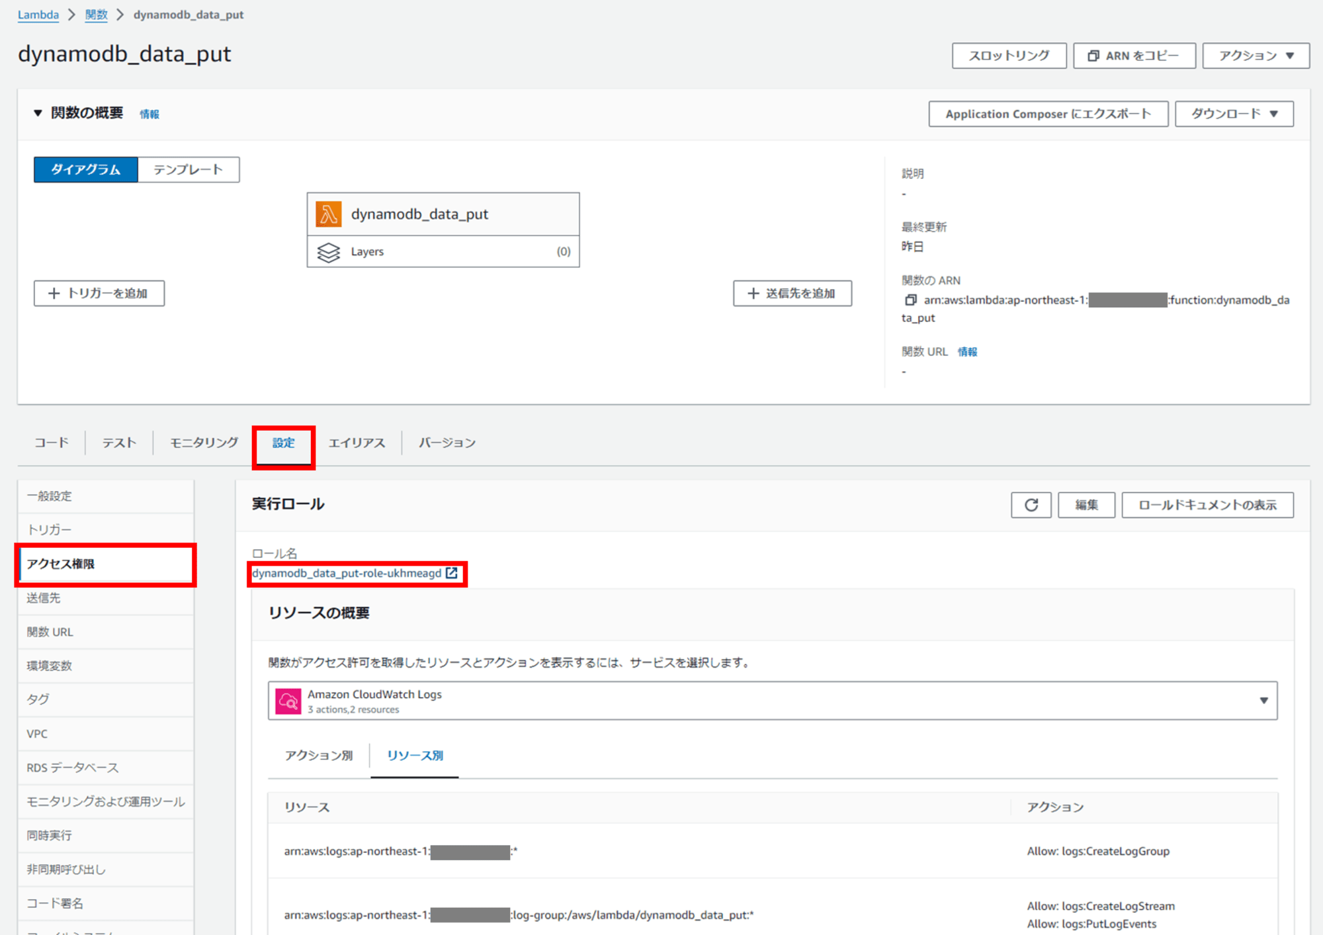Click the アクション column header
The width and height of the screenshot is (1323, 935).
tap(1055, 807)
